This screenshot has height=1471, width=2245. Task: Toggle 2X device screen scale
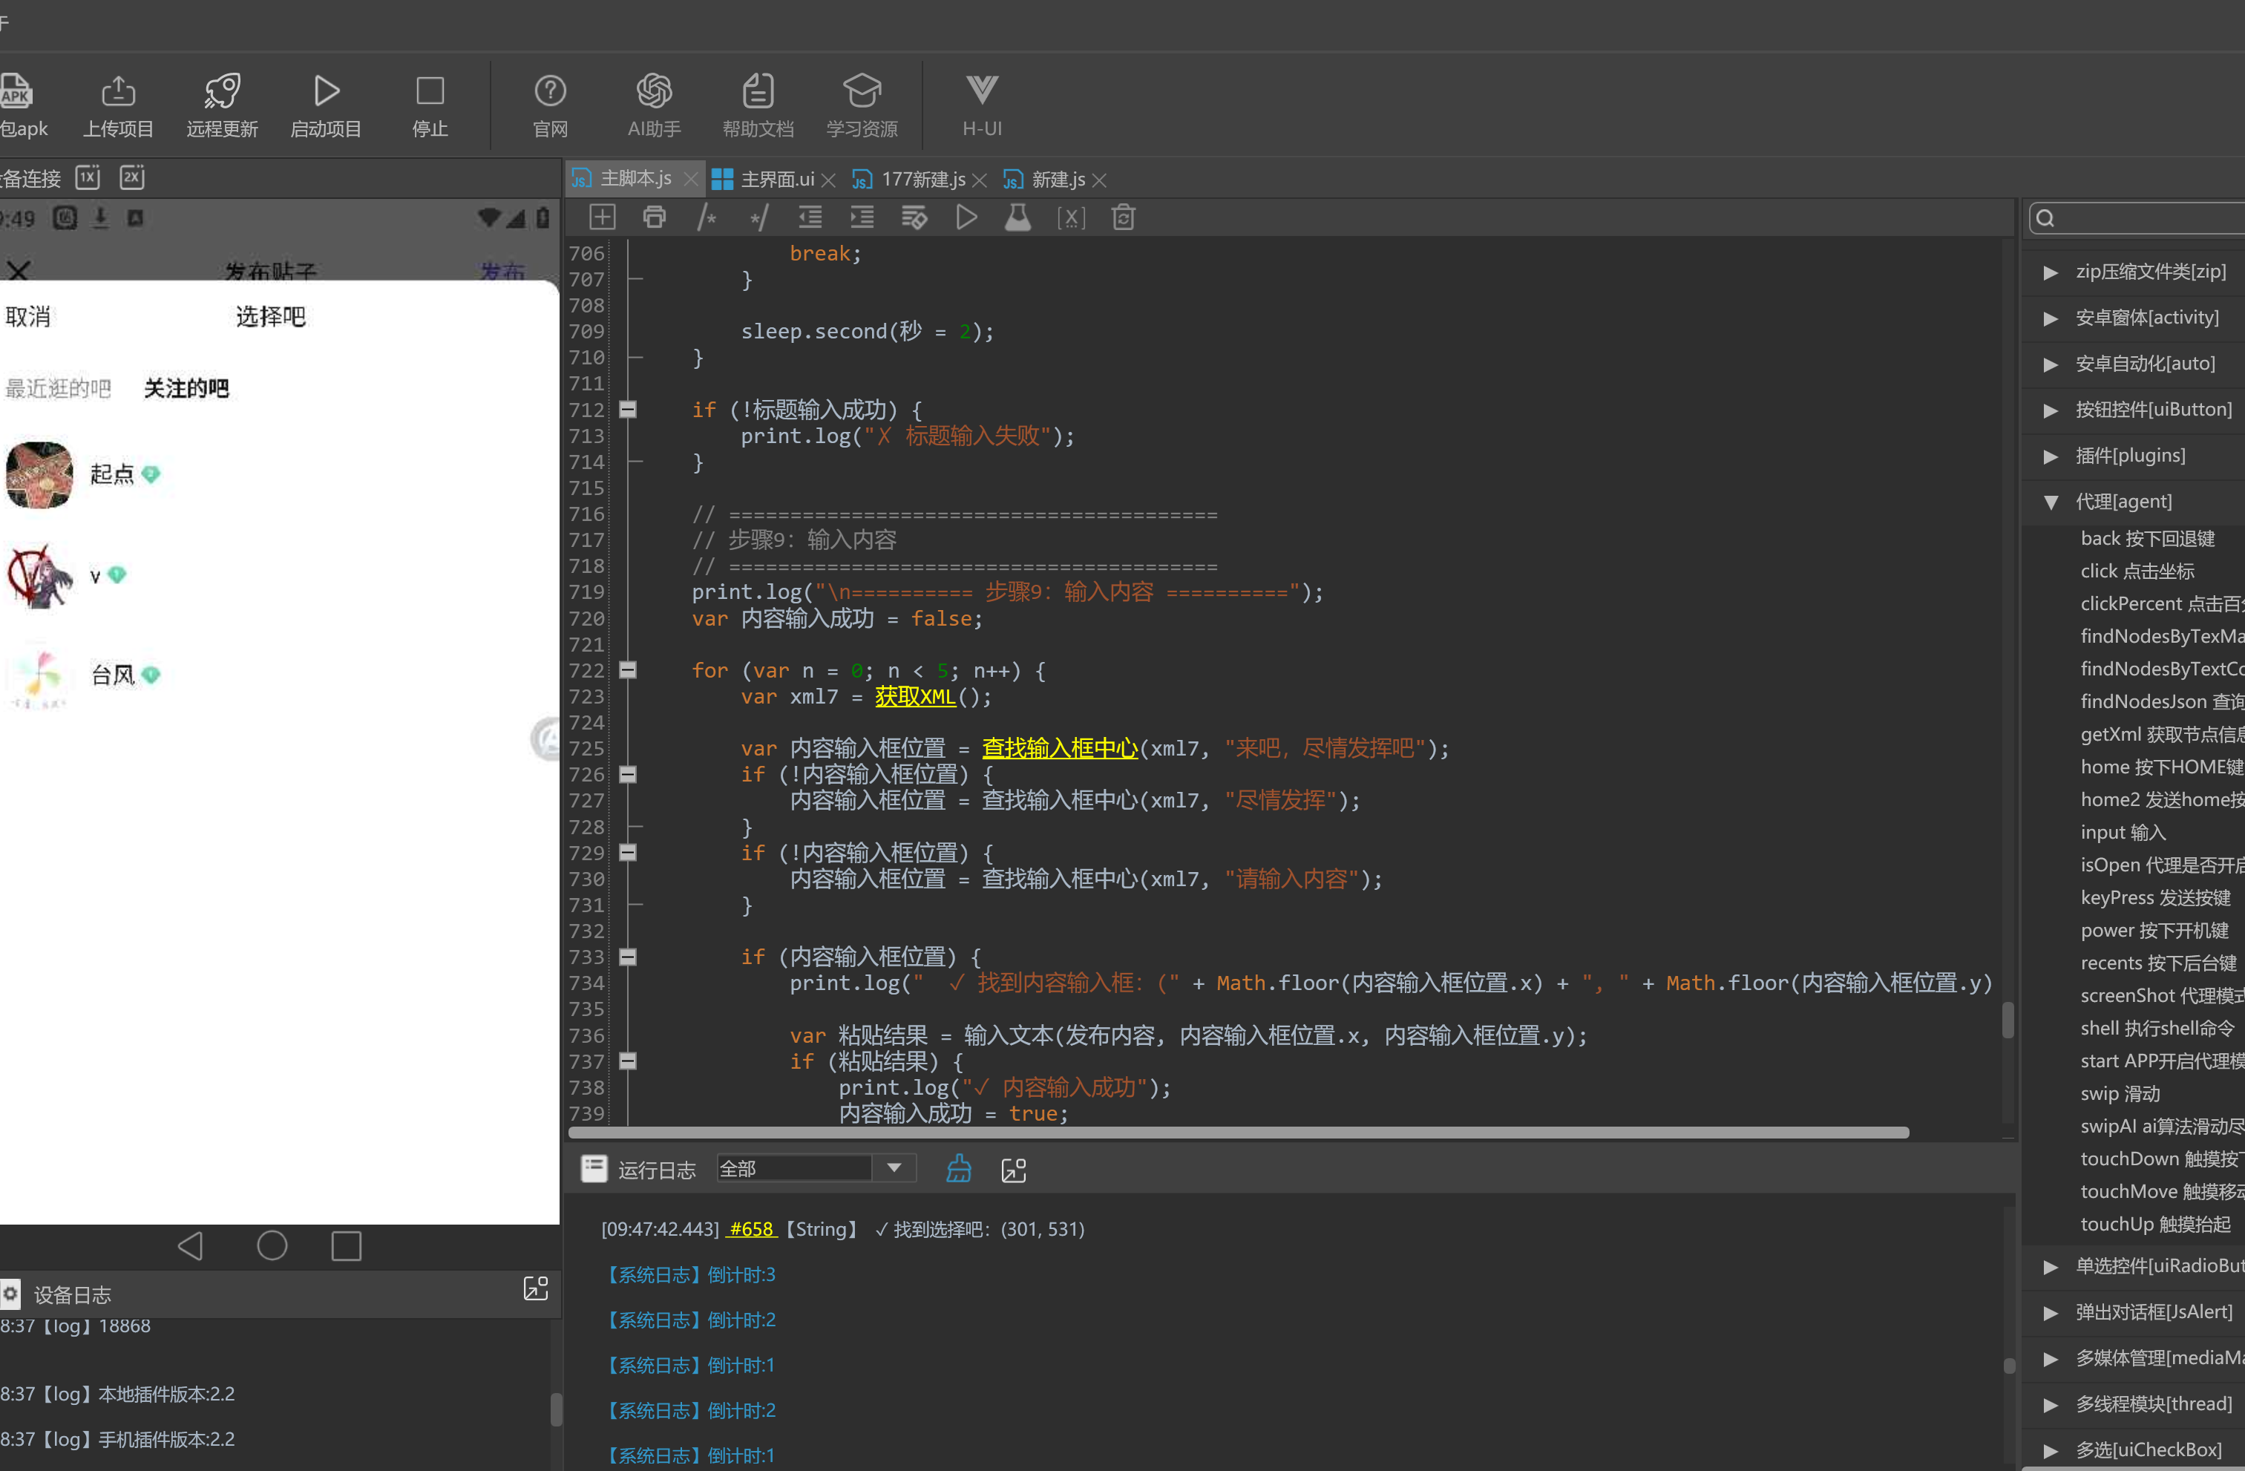132,177
